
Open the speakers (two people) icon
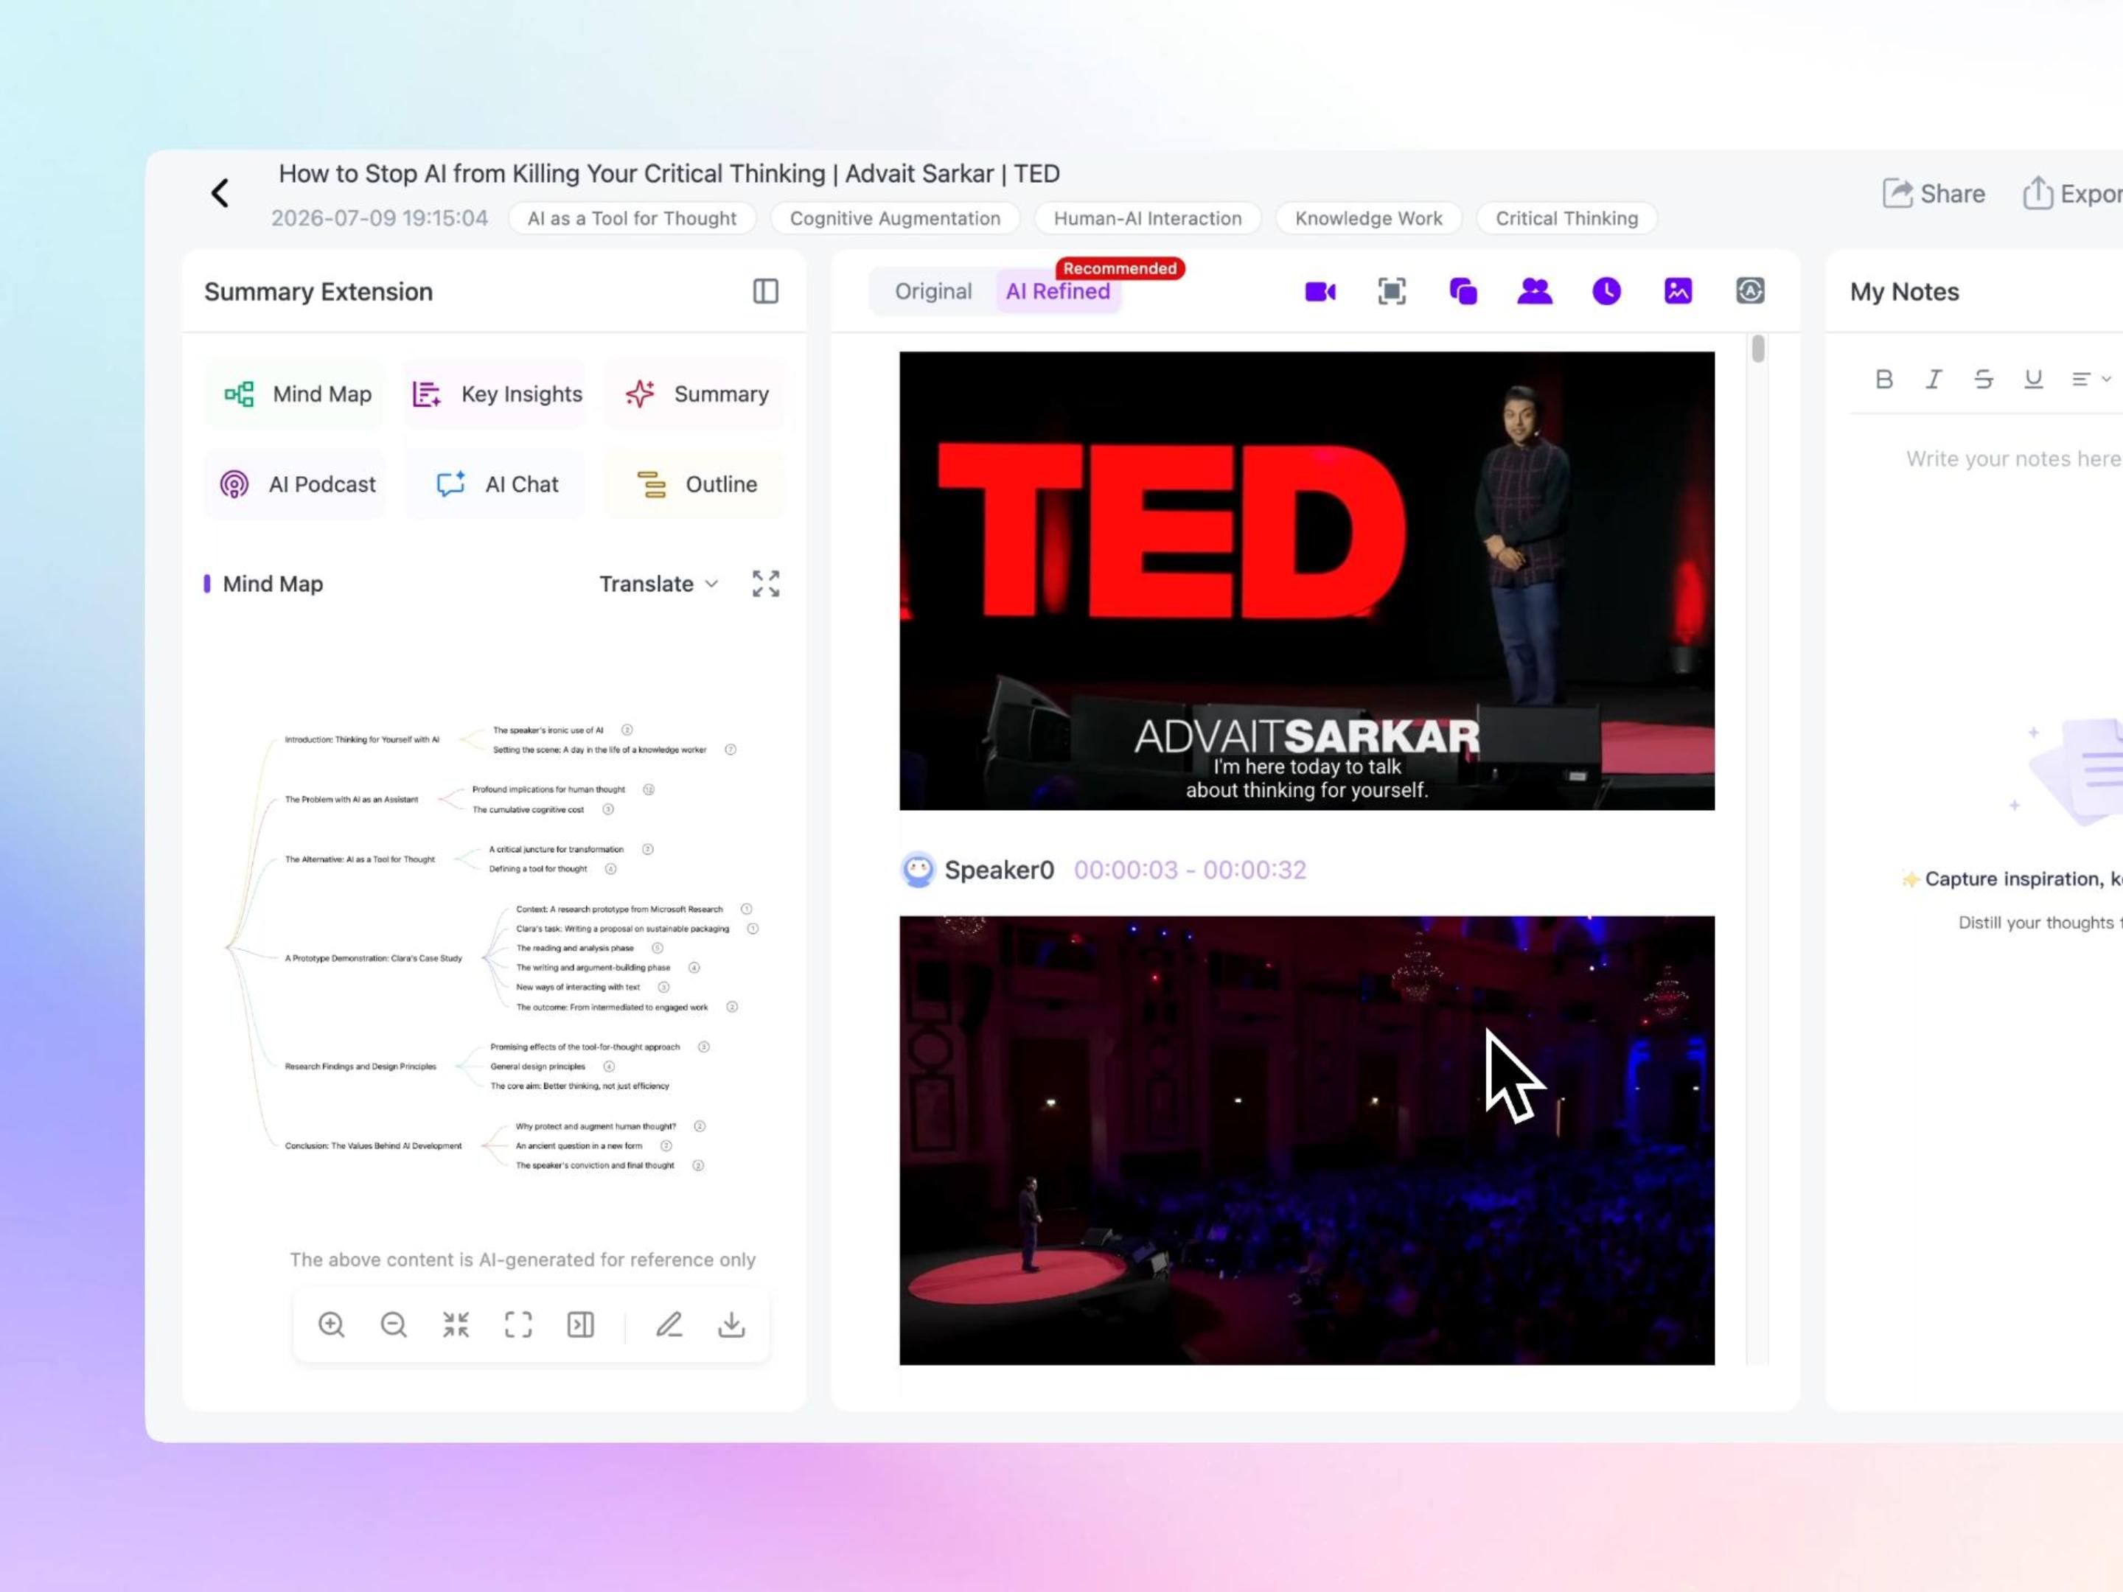pyautogui.click(x=1535, y=291)
